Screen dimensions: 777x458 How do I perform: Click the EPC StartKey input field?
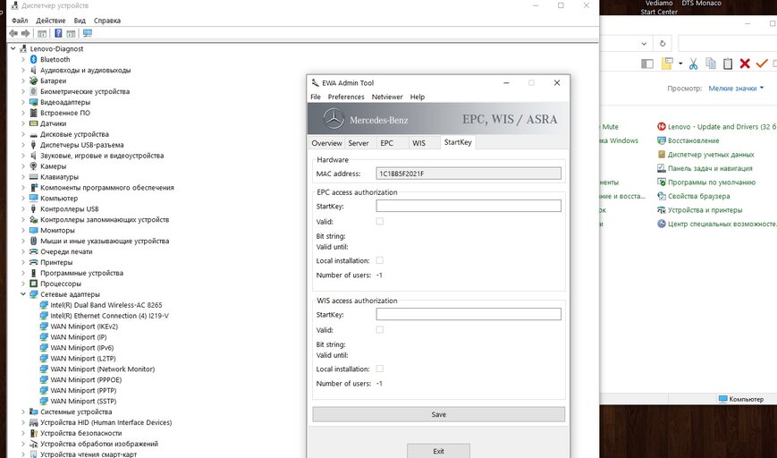[x=469, y=206]
